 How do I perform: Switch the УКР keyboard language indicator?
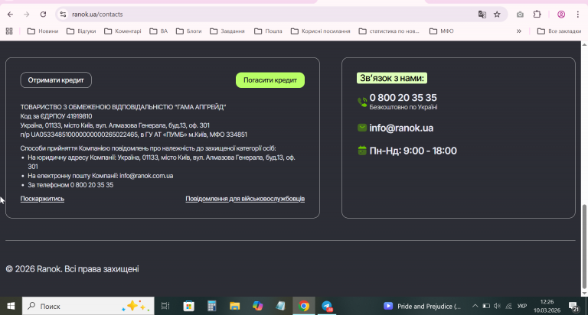click(x=521, y=306)
